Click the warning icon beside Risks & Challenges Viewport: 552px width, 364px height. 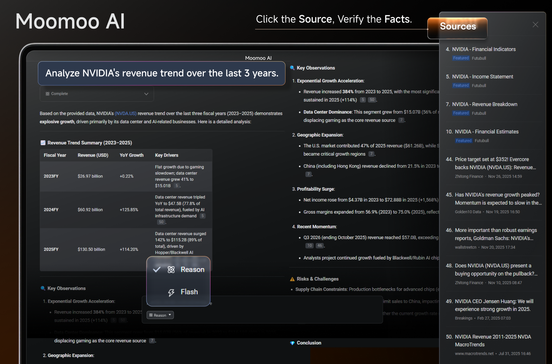(292, 279)
